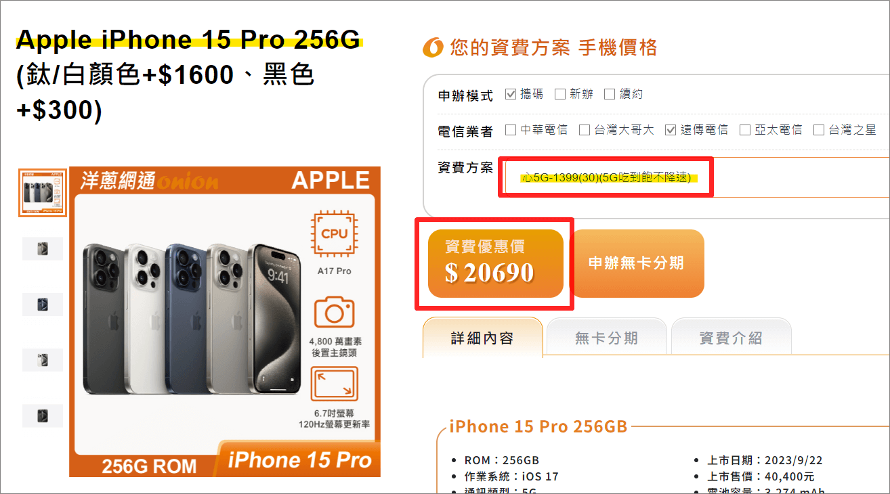Check the 中華電信 carrier checkbox
The height and width of the screenshot is (494, 890).
point(511,130)
